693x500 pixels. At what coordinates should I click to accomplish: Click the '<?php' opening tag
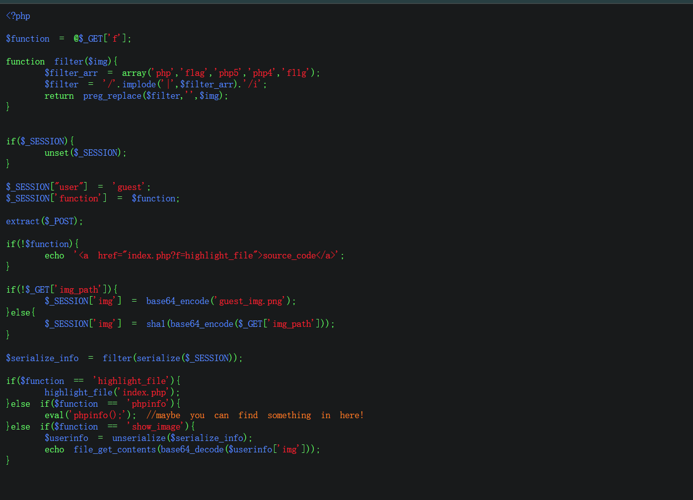pyautogui.click(x=18, y=16)
